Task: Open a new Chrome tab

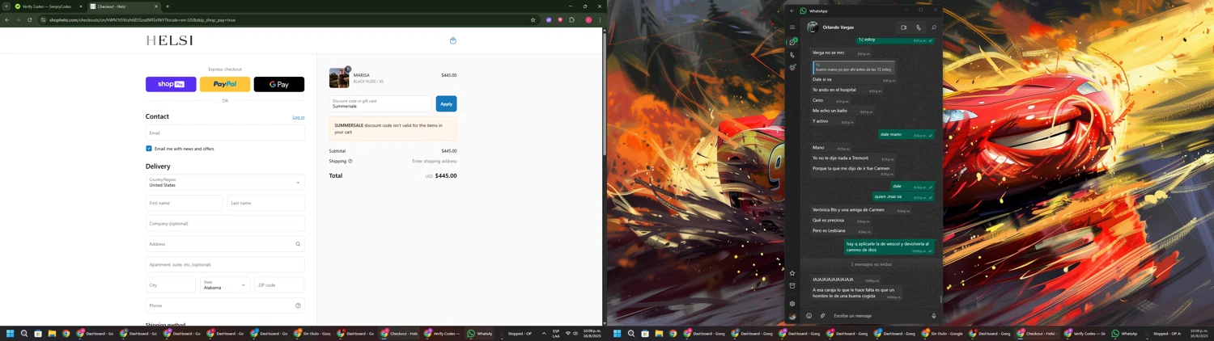Action: coord(168,6)
